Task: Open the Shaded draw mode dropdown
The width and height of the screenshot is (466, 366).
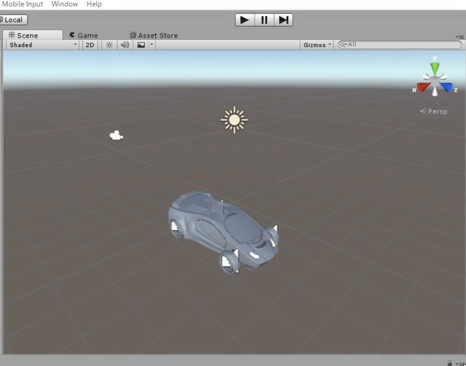Action: click(43, 45)
